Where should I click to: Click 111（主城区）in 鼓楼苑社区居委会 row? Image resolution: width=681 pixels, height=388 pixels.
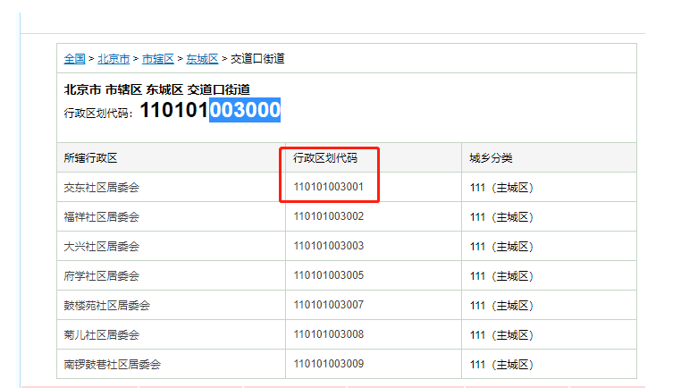(x=501, y=306)
